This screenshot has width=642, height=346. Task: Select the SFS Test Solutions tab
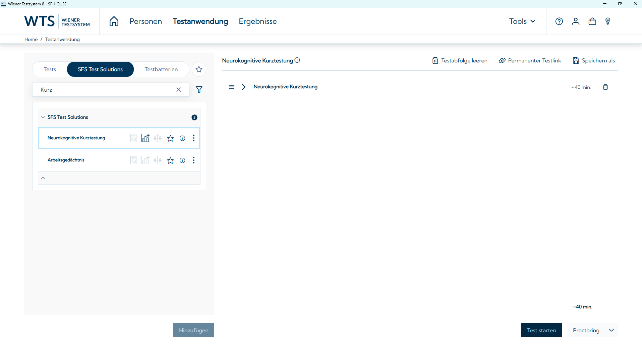100,69
